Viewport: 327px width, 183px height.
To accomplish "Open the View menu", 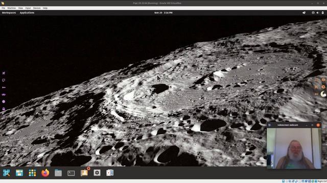I will pos(20,8).
